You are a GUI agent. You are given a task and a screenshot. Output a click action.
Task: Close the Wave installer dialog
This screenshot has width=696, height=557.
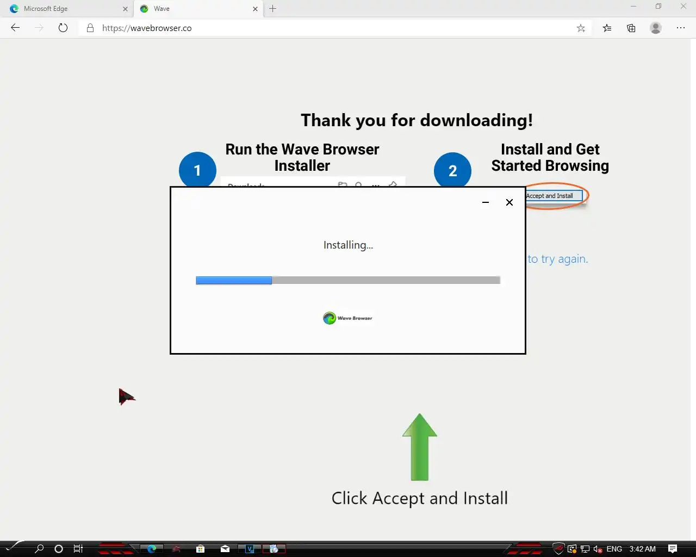pos(509,202)
